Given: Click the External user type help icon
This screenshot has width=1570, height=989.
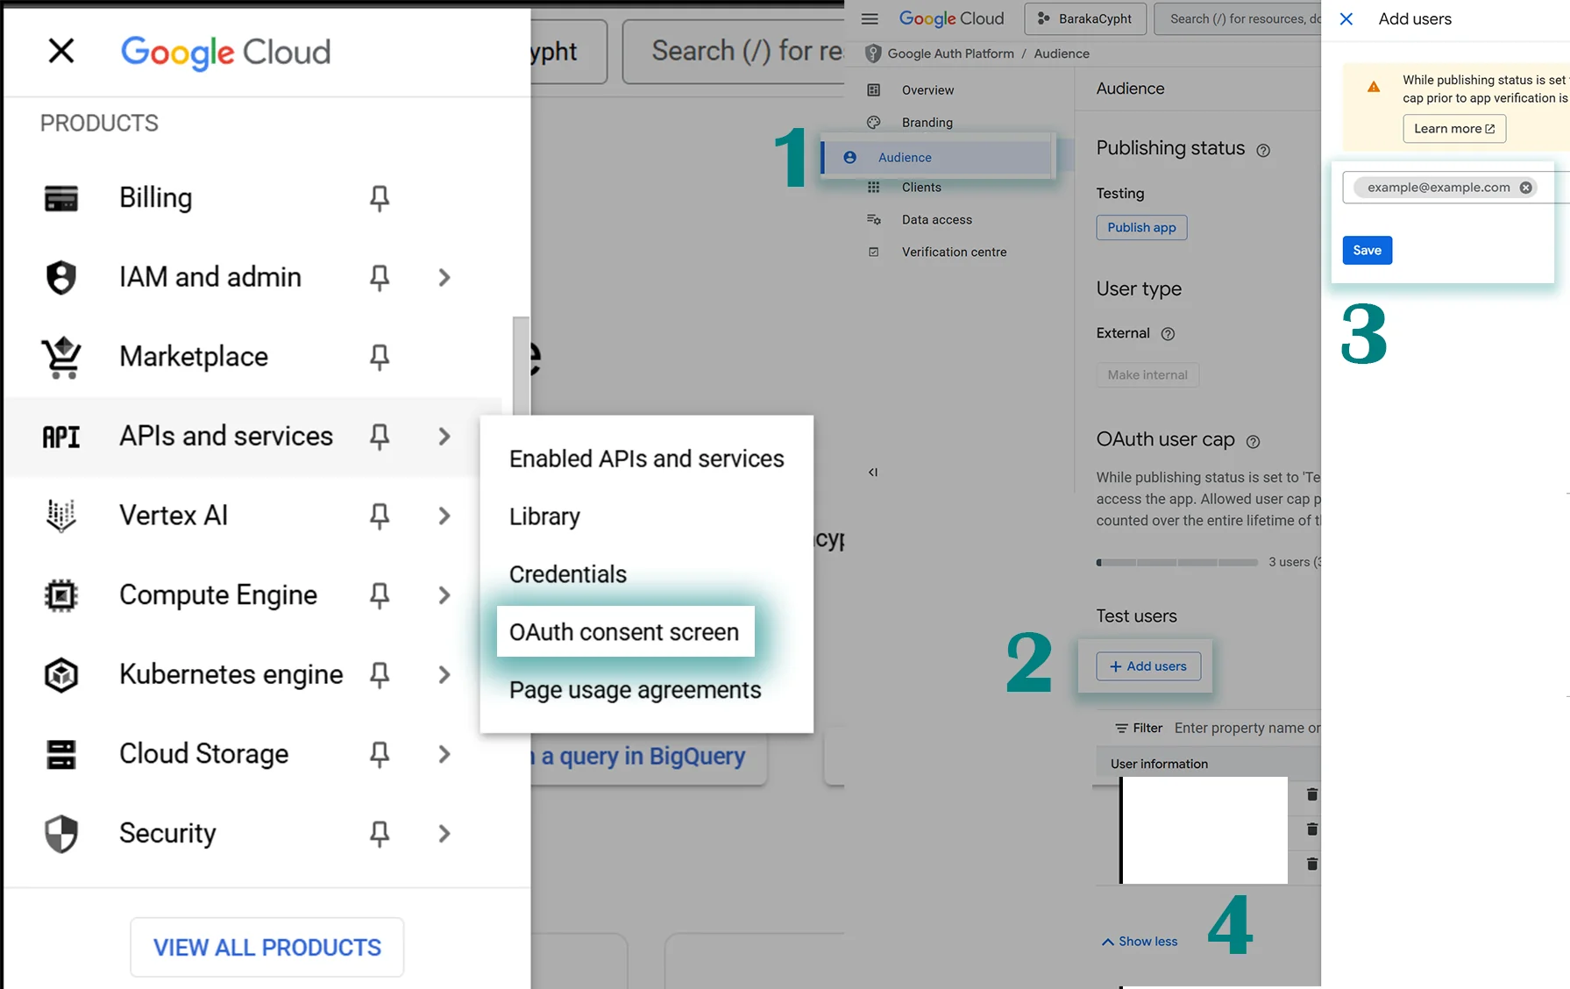Looking at the screenshot, I should (1168, 334).
